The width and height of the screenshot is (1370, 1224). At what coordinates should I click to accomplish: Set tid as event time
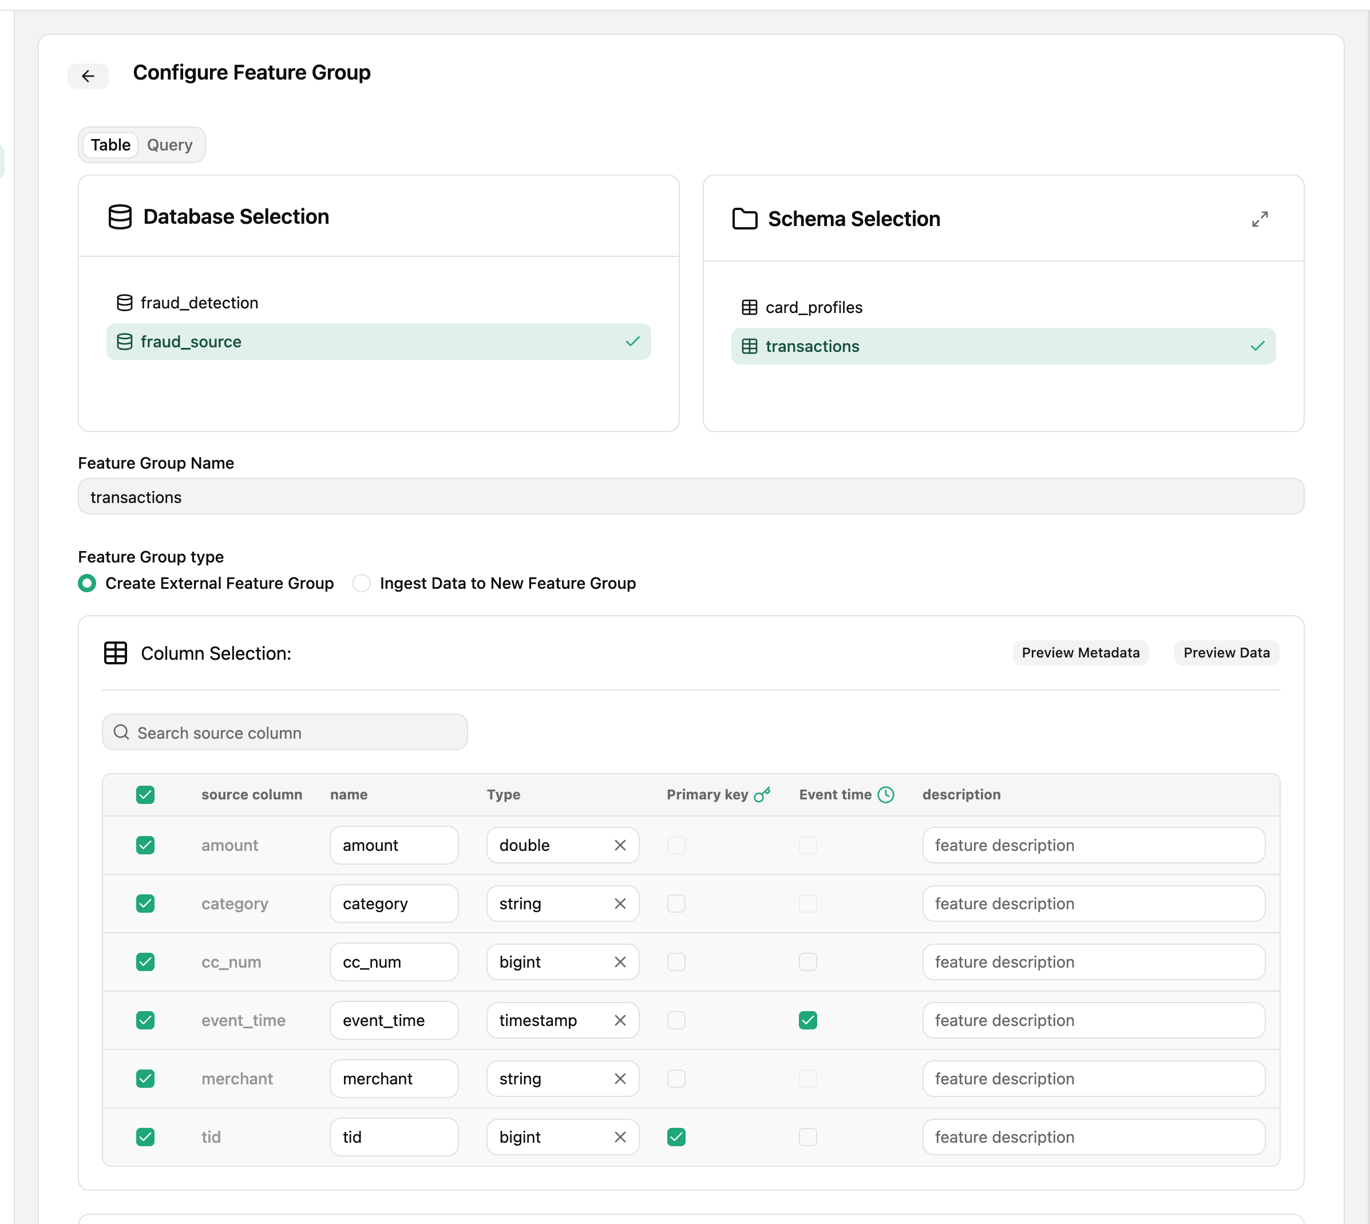[x=807, y=1137]
